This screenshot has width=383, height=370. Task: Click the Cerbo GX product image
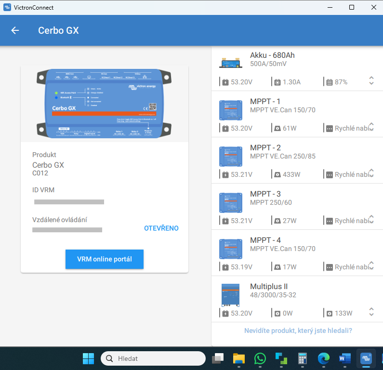pyautogui.click(x=105, y=104)
